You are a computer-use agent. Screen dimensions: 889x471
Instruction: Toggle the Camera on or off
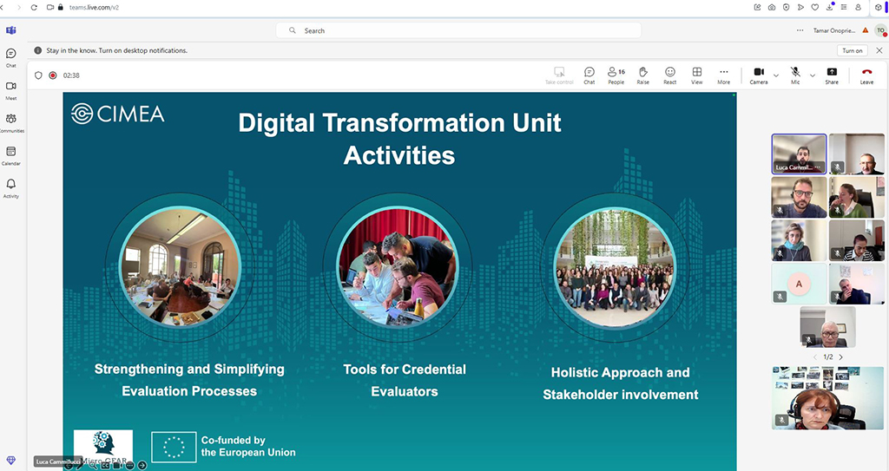758,75
